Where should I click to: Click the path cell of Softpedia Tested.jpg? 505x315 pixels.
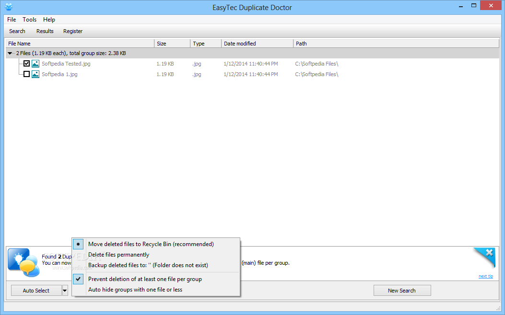[317, 64]
